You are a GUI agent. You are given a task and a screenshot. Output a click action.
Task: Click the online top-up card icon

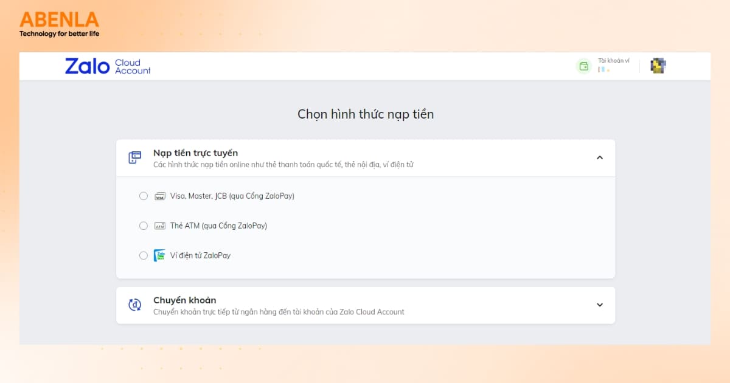134,158
